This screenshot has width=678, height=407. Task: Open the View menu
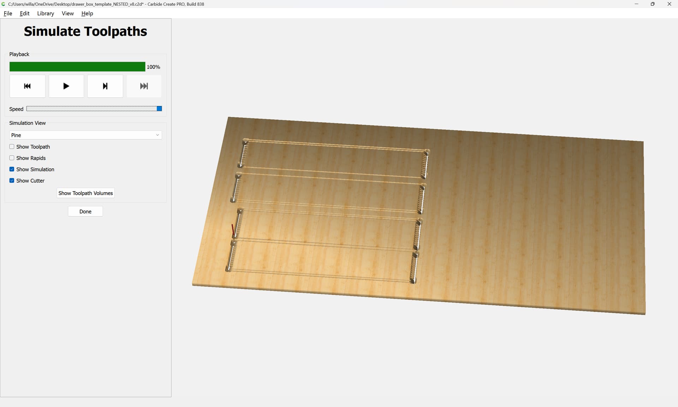click(67, 13)
